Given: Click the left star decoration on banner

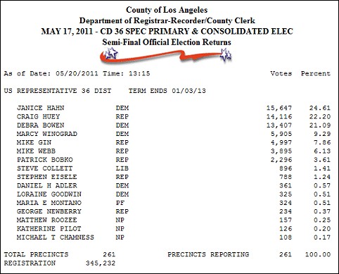Looking at the screenshot, I should [x=111, y=54].
